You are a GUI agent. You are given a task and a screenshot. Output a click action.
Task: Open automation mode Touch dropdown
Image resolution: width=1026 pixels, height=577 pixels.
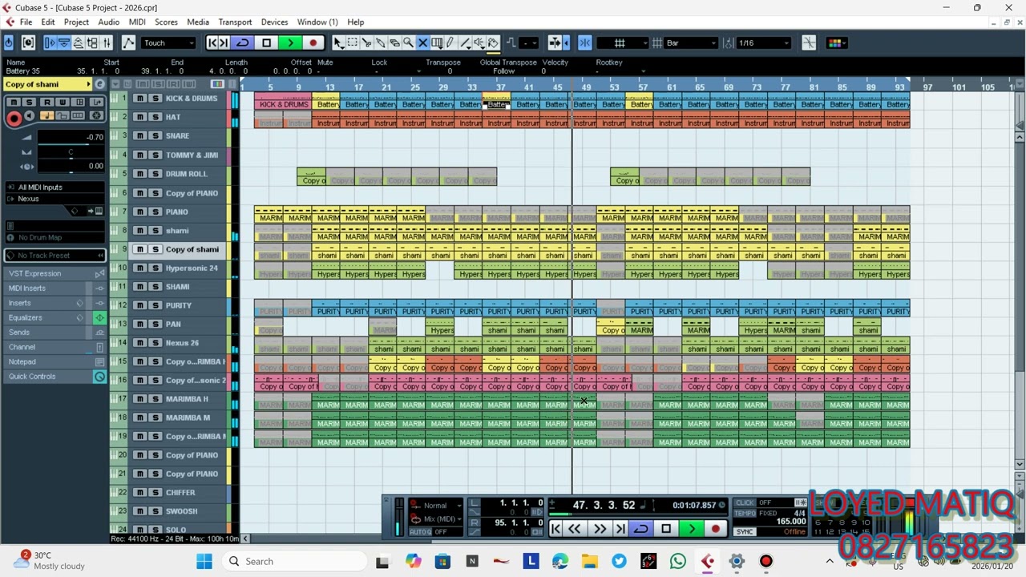click(168, 42)
